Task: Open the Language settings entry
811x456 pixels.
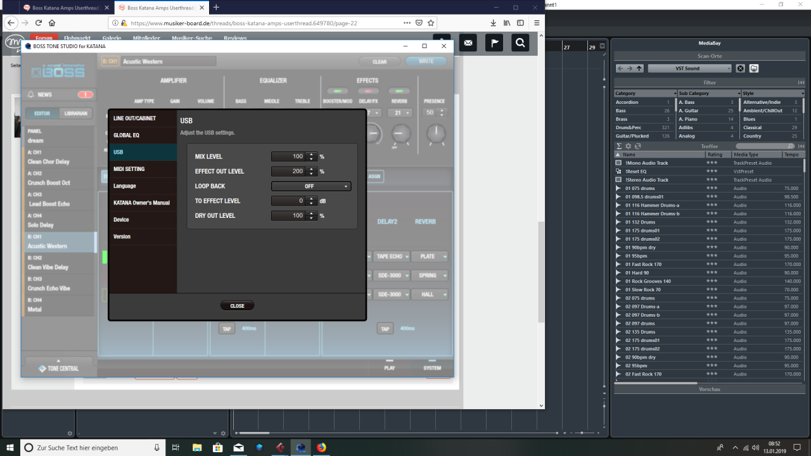Action: tap(143, 186)
